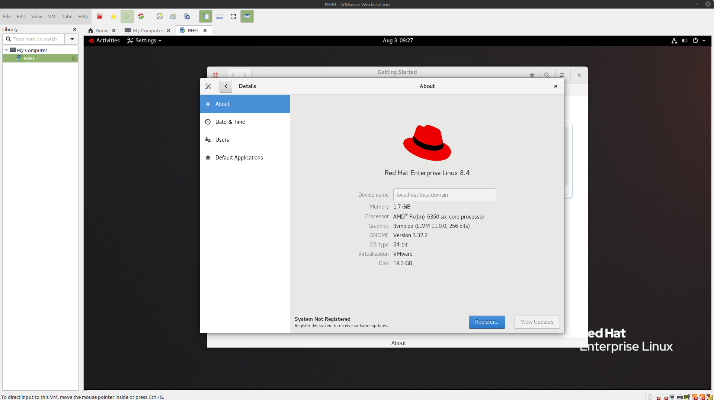Click the 'Red Hat Enterprise Linux 8.4' text
The height and width of the screenshot is (400, 714).
pos(427,173)
